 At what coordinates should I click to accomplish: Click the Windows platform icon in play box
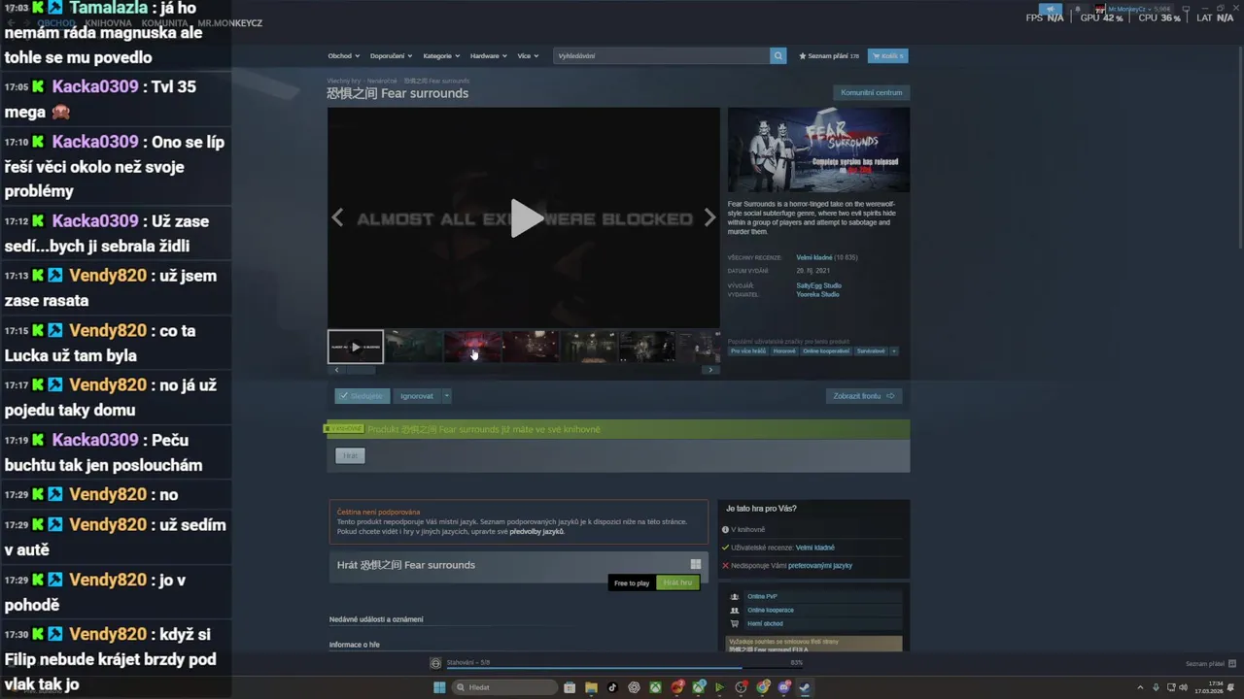click(696, 564)
